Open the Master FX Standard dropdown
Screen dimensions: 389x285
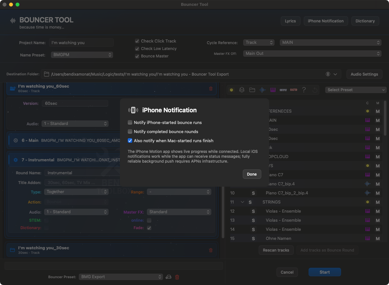[x=179, y=212]
